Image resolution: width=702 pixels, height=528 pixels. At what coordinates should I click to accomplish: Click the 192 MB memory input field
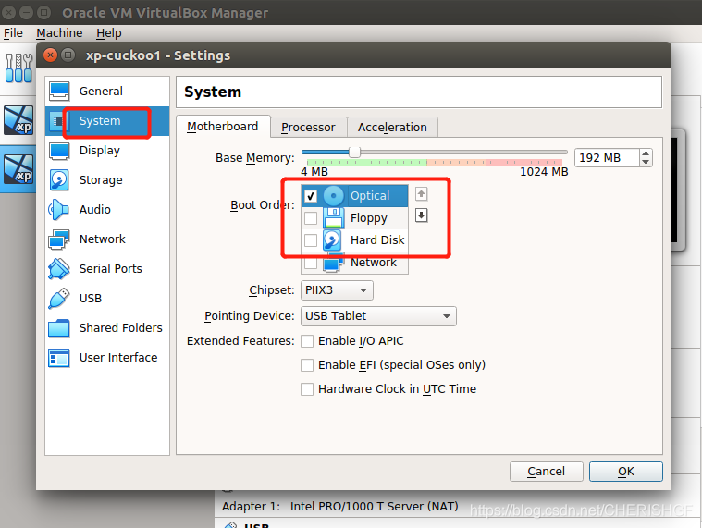click(x=607, y=157)
